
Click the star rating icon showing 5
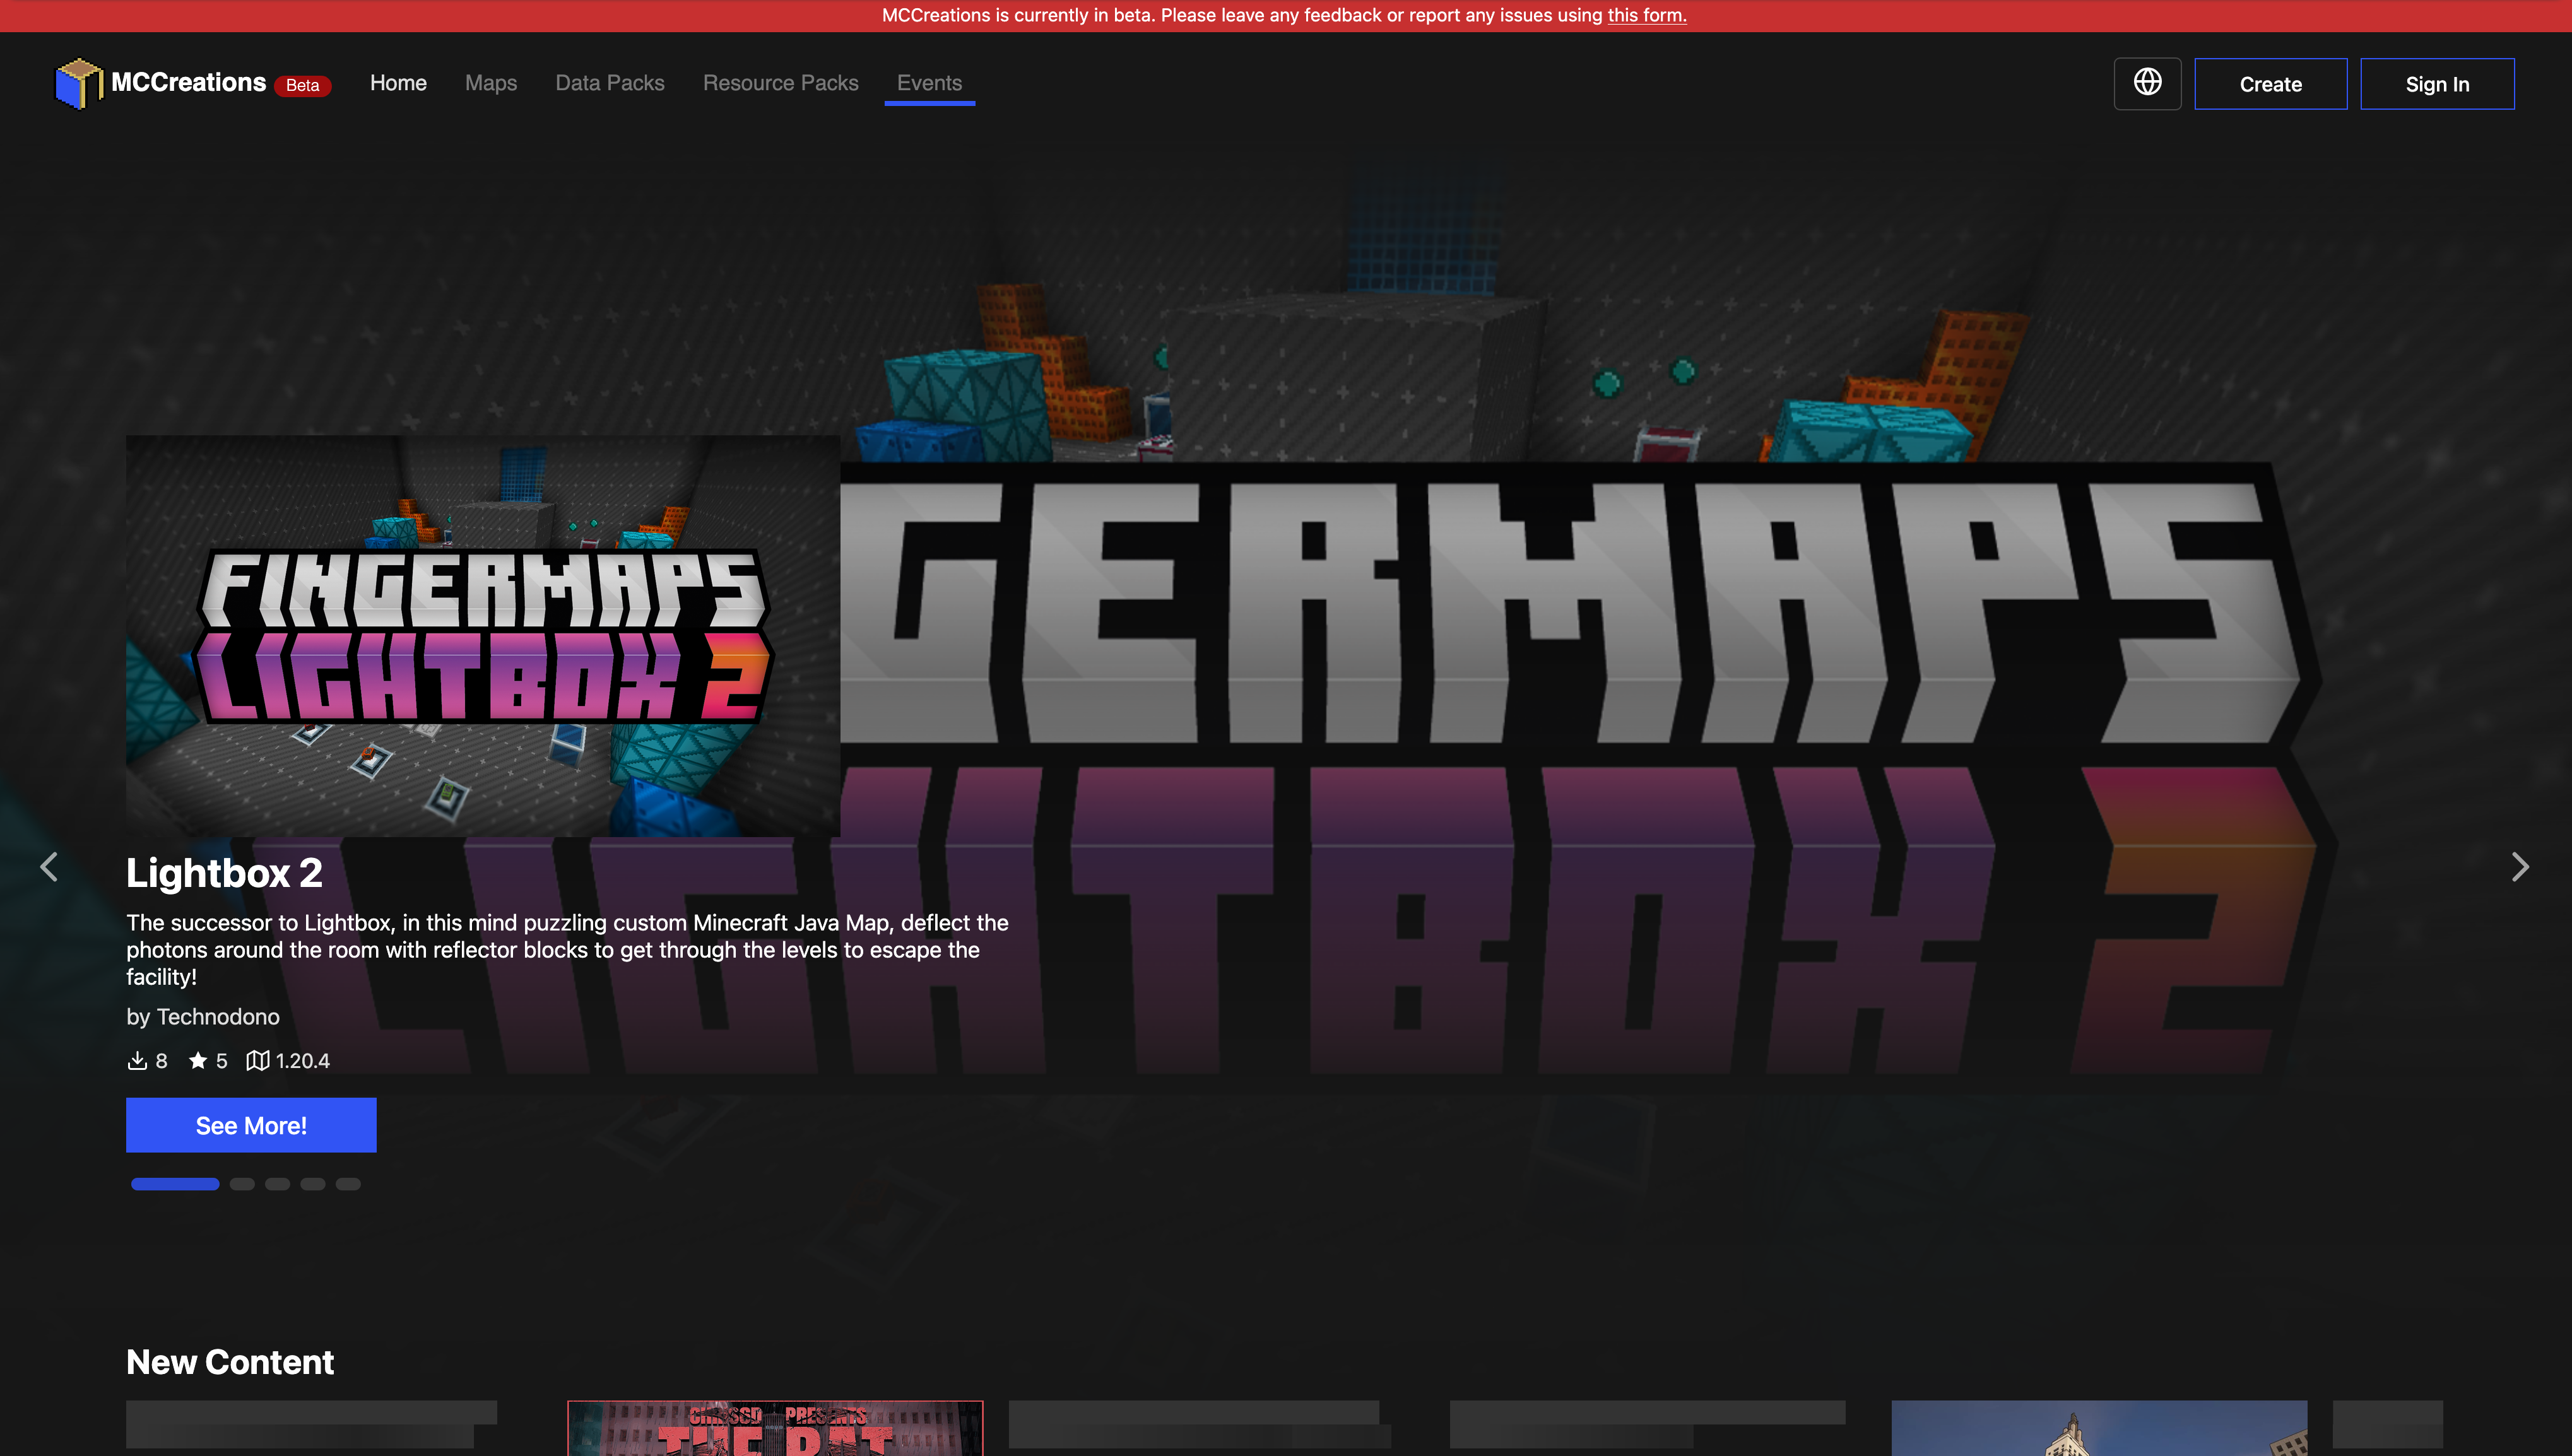[x=198, y=1060]
